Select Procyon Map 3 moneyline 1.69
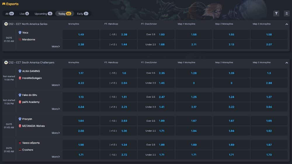 [269, 121]
